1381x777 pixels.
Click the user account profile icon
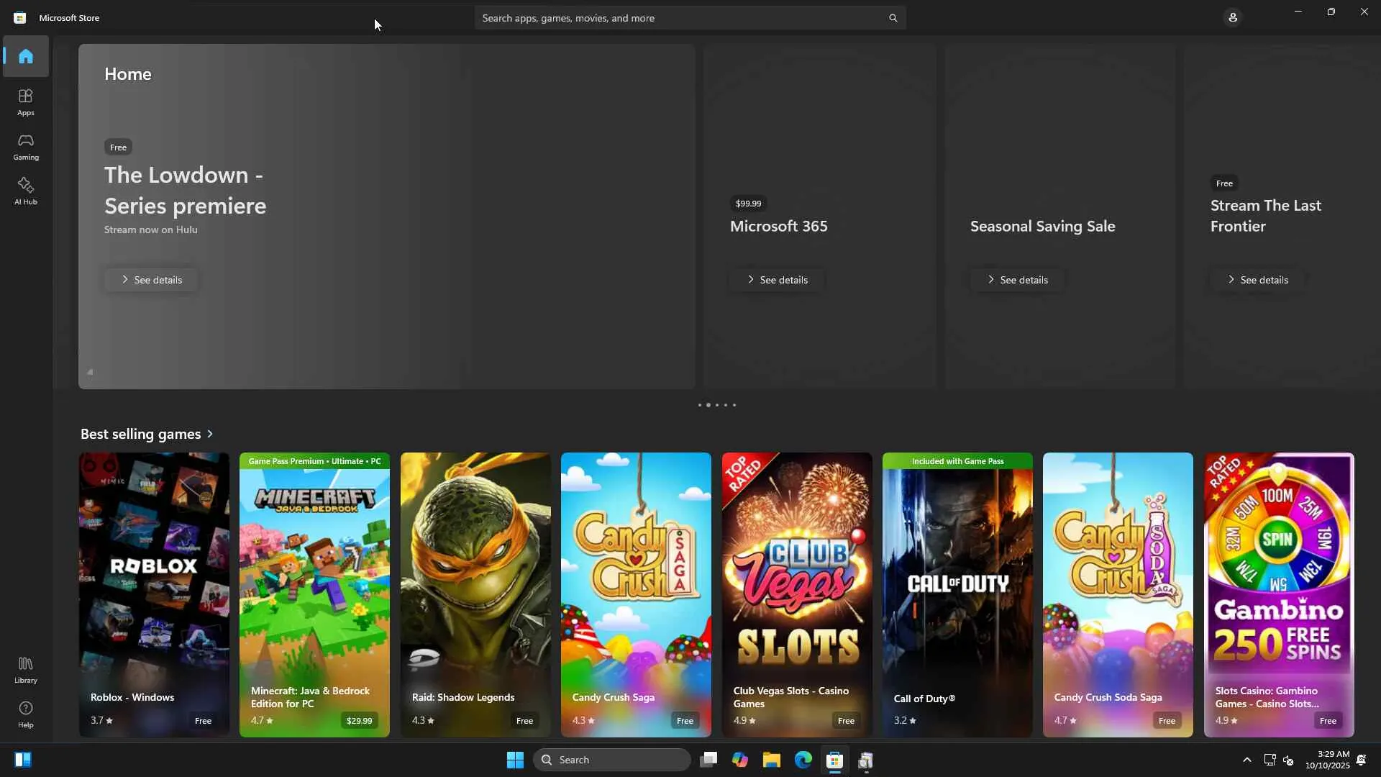tap(1233, 17)
